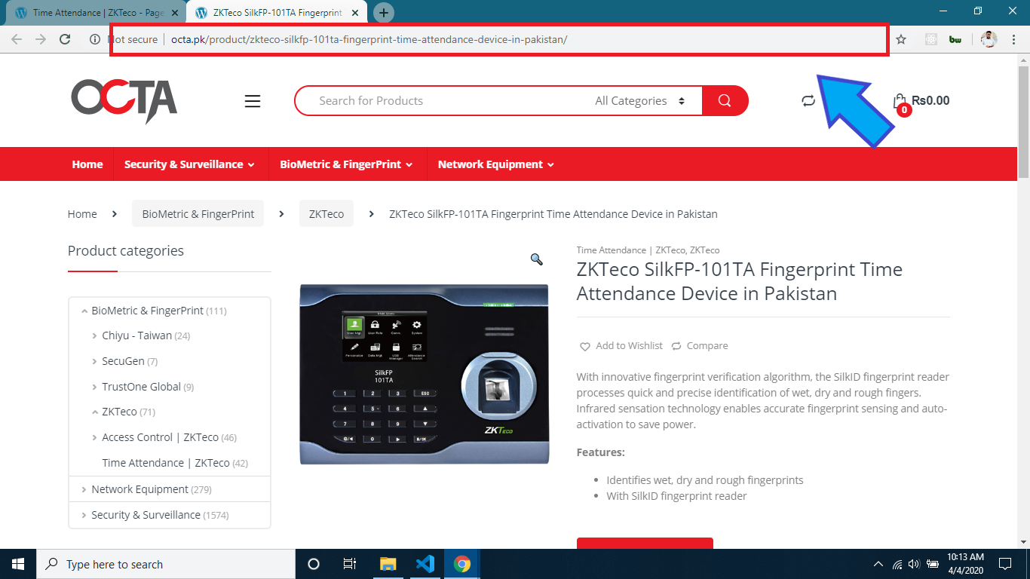
Task: Open the notification center icon
Action: (x=1004, y=564)
